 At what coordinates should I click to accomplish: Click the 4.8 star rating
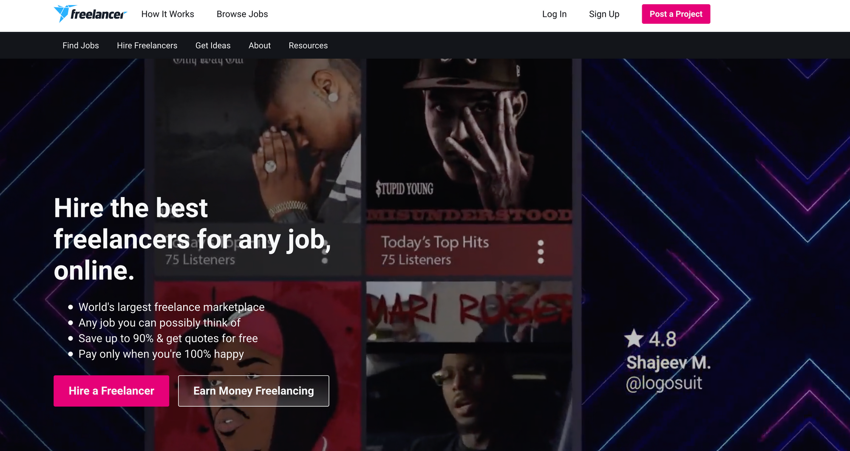click(651, 339)
